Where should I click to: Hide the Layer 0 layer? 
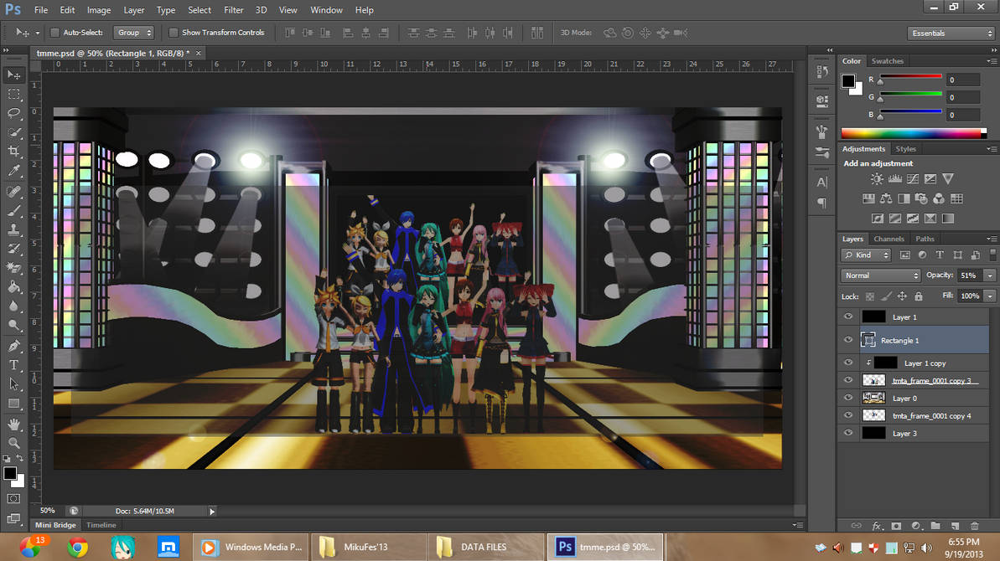point(848,398)
